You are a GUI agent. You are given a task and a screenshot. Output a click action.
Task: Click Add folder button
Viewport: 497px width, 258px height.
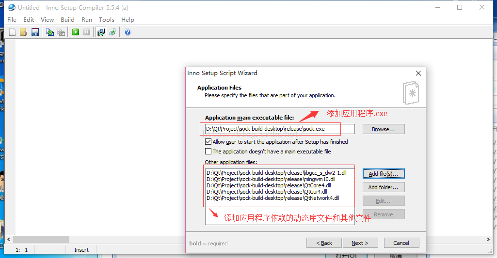[384, 187]
